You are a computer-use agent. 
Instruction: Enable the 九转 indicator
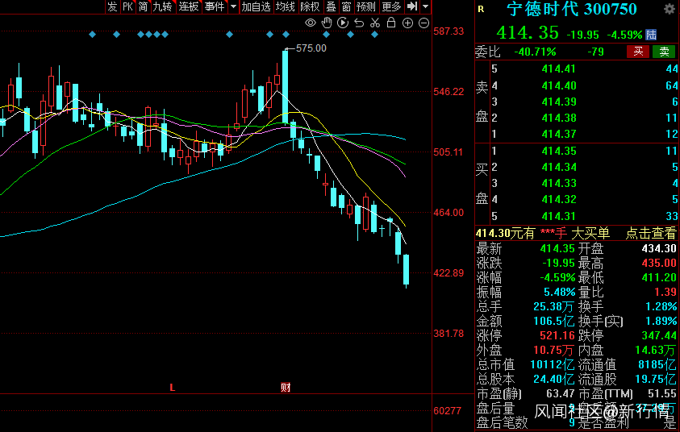(x=163, y=6)
